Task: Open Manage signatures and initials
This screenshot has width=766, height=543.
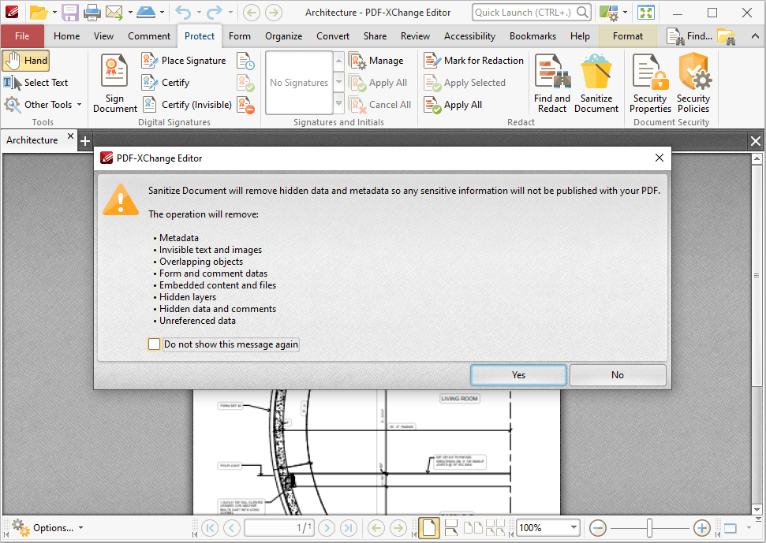Action: 376,61
